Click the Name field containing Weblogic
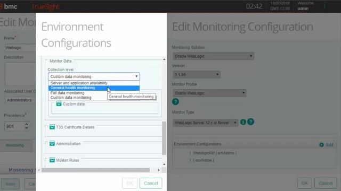The image size is (341, 191). pos(20,48)
